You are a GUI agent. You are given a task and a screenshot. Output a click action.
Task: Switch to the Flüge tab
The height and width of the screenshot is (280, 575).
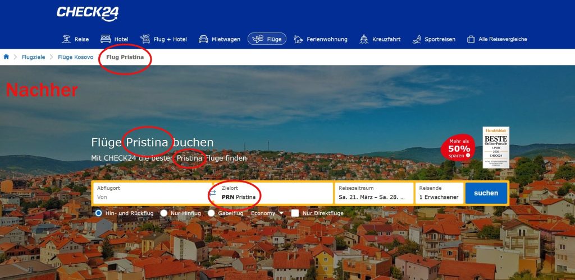click(267, 39)
